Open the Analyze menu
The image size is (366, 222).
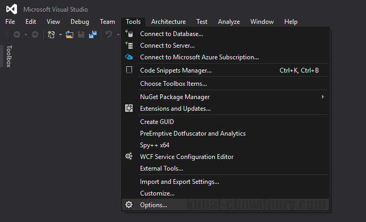(229, 22)
